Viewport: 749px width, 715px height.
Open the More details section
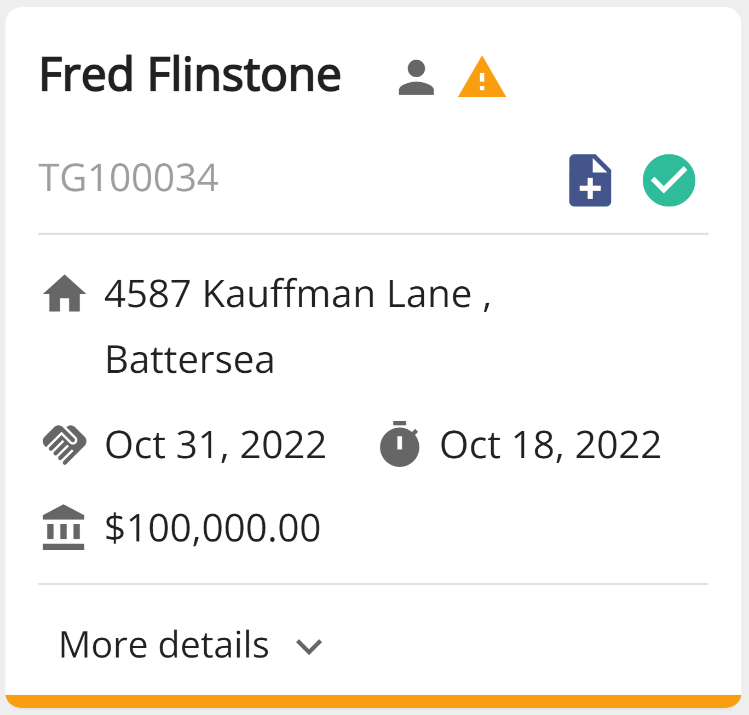[x=191, y=644]
